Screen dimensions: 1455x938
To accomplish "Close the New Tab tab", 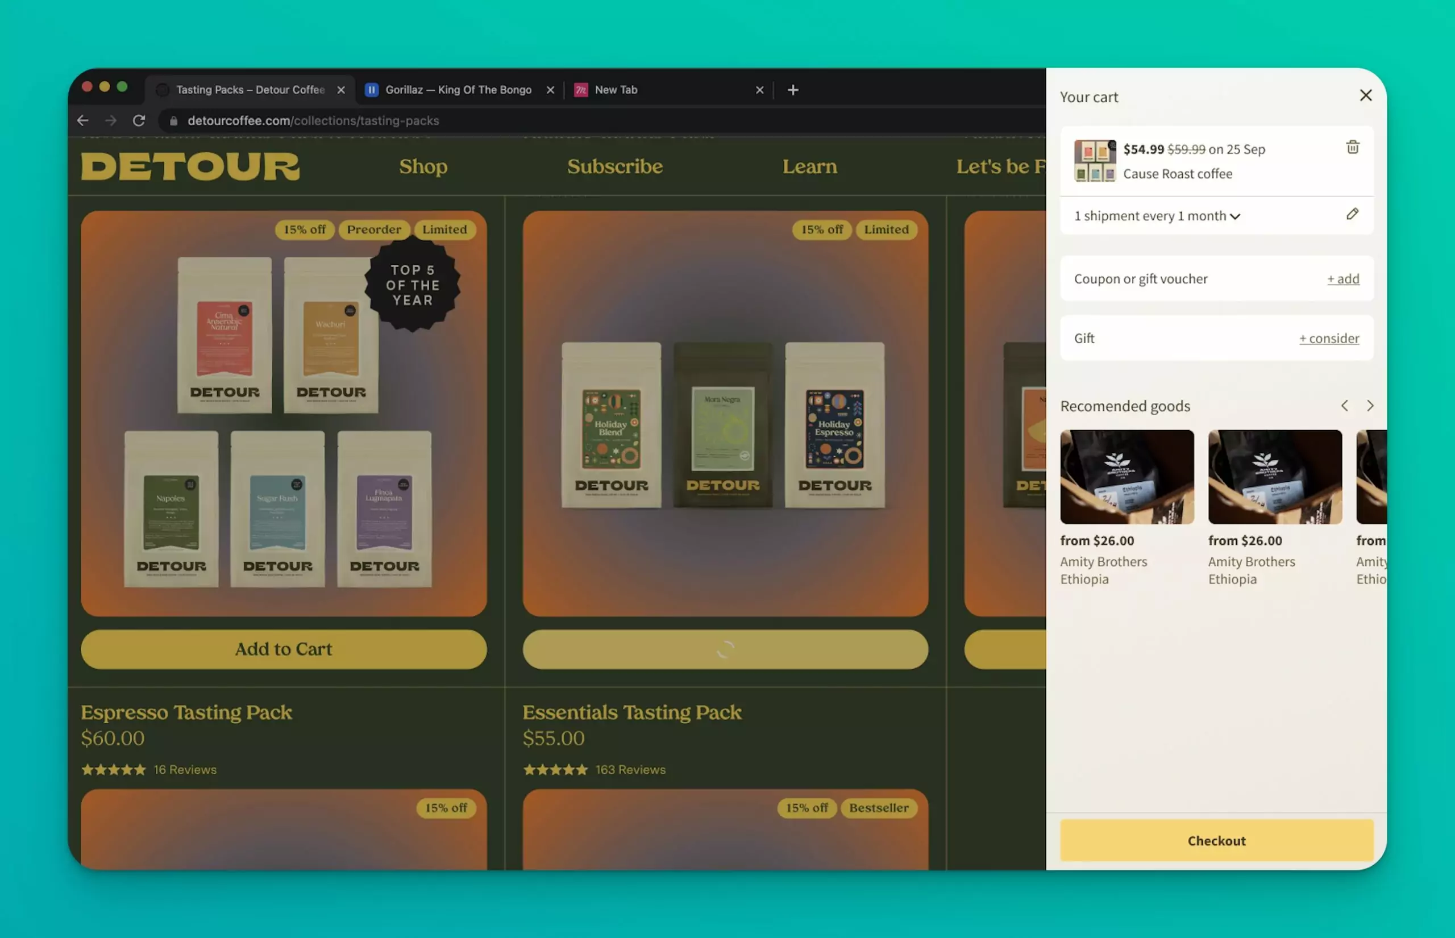I will (759, 90).
